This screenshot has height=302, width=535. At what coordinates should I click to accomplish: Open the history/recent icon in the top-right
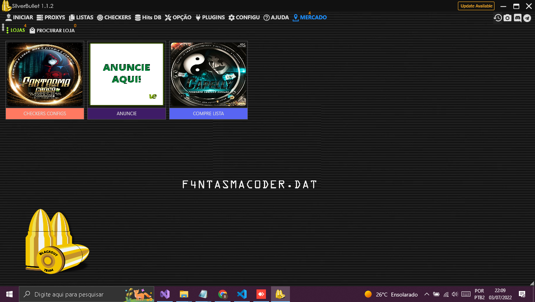click(497, 18)
